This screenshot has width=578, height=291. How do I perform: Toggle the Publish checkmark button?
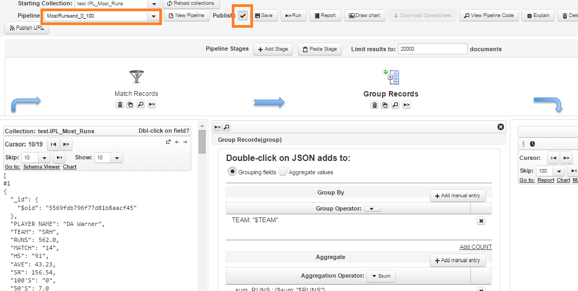click(x=243, y=15)
